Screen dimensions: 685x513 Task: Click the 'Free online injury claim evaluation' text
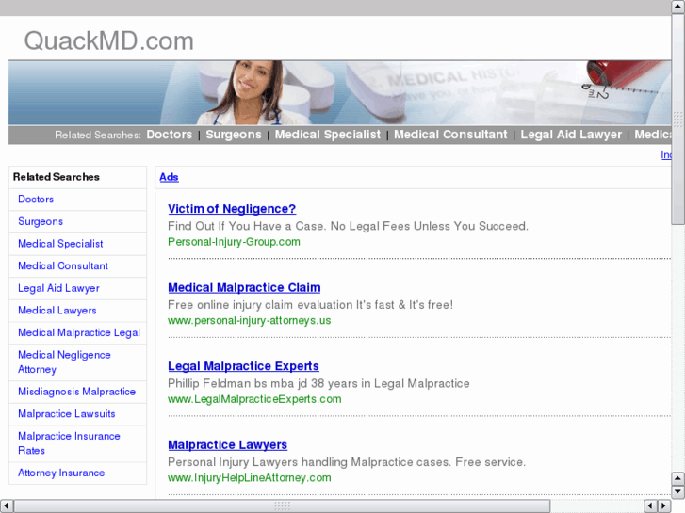pyautogui.click(x=310, y=305)
